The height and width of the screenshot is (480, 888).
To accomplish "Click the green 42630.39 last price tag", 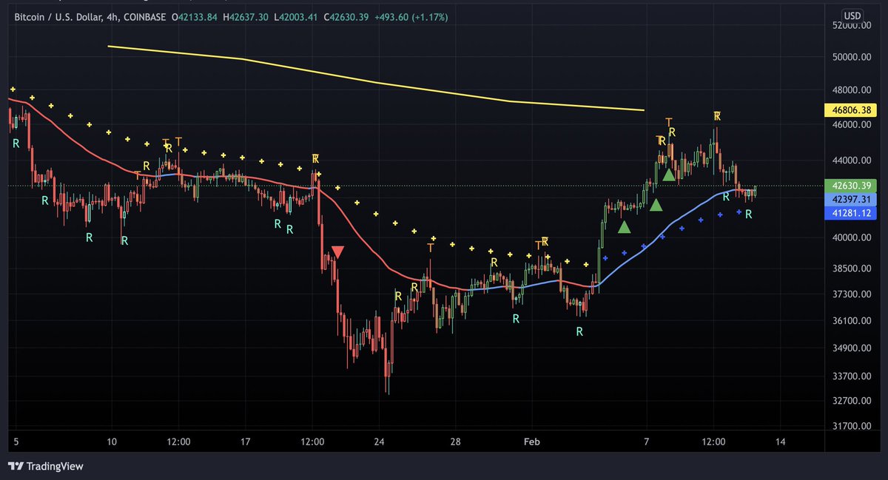I will click(x=850, y=185).
